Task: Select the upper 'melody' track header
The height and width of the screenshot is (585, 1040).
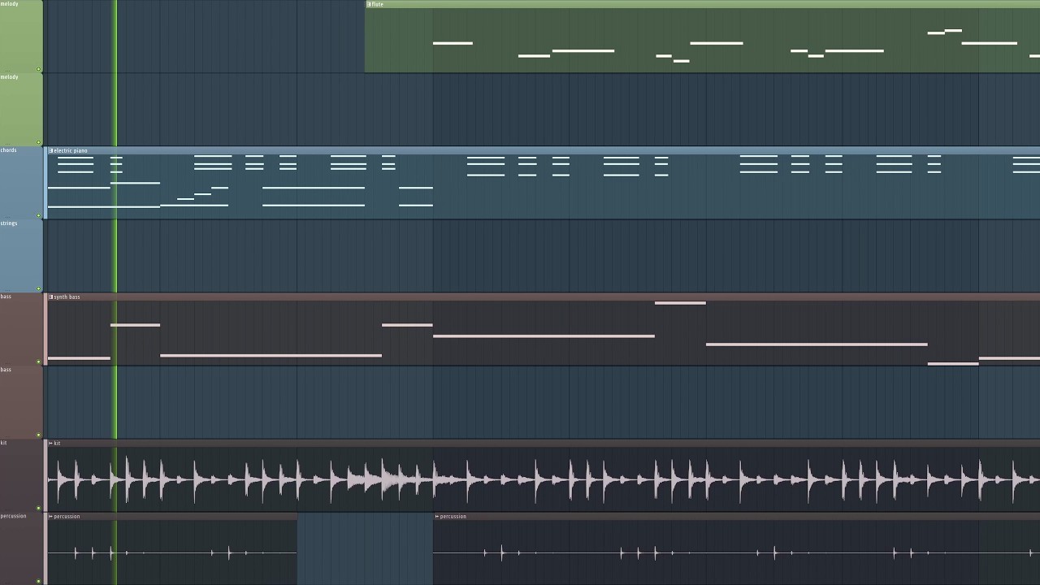Action: pos(21,37)
